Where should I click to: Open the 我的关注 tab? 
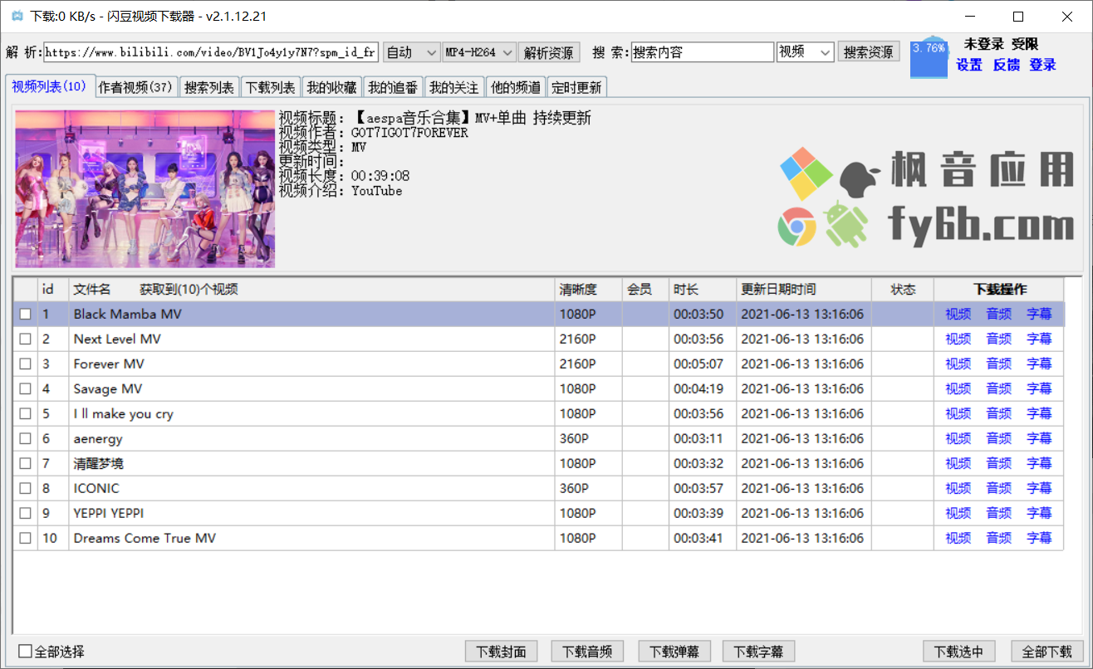pyautogui.click(x=454, y=87)
